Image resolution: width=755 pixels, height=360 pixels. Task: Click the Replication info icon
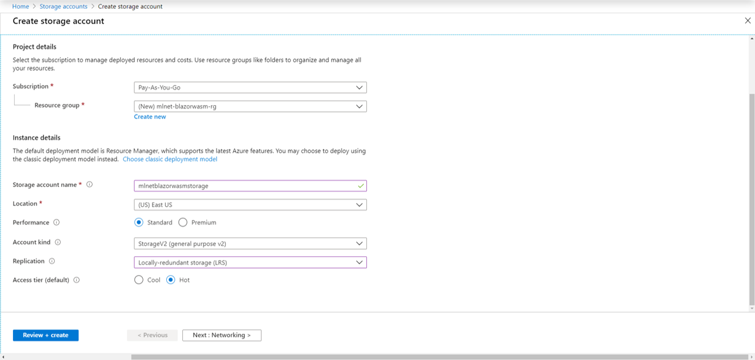(52, 261)
